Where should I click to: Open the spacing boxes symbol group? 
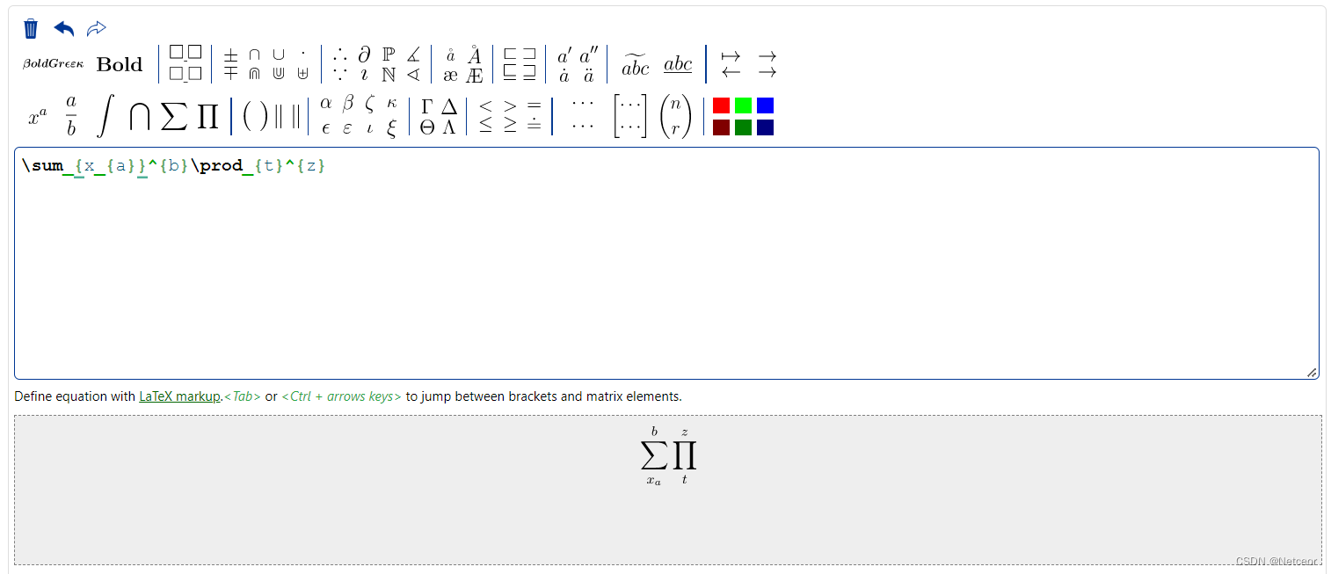(x=185, y=64)
